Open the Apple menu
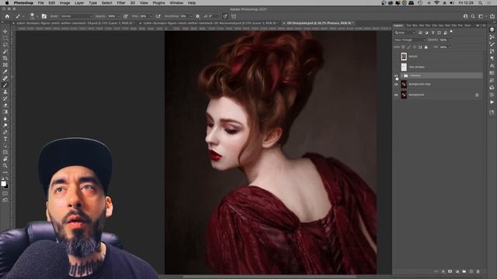This screenshot has height=279, width=497. [x=7, y=3]
